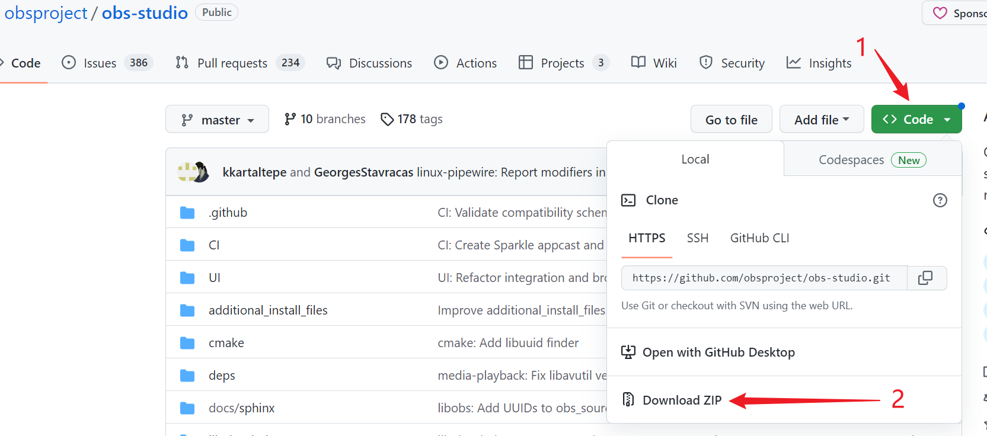Screen dimensions: 987x436
Task: Open the docs/sphinx folder
Action: pyautogui.click(x=241, y=408)
